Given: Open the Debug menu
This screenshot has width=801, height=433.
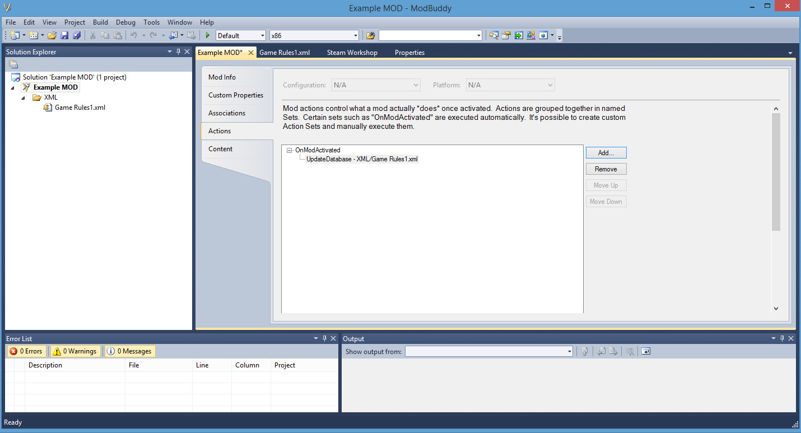Looking at the screenshot, I should pyautogui.click(x=125, y=22).
